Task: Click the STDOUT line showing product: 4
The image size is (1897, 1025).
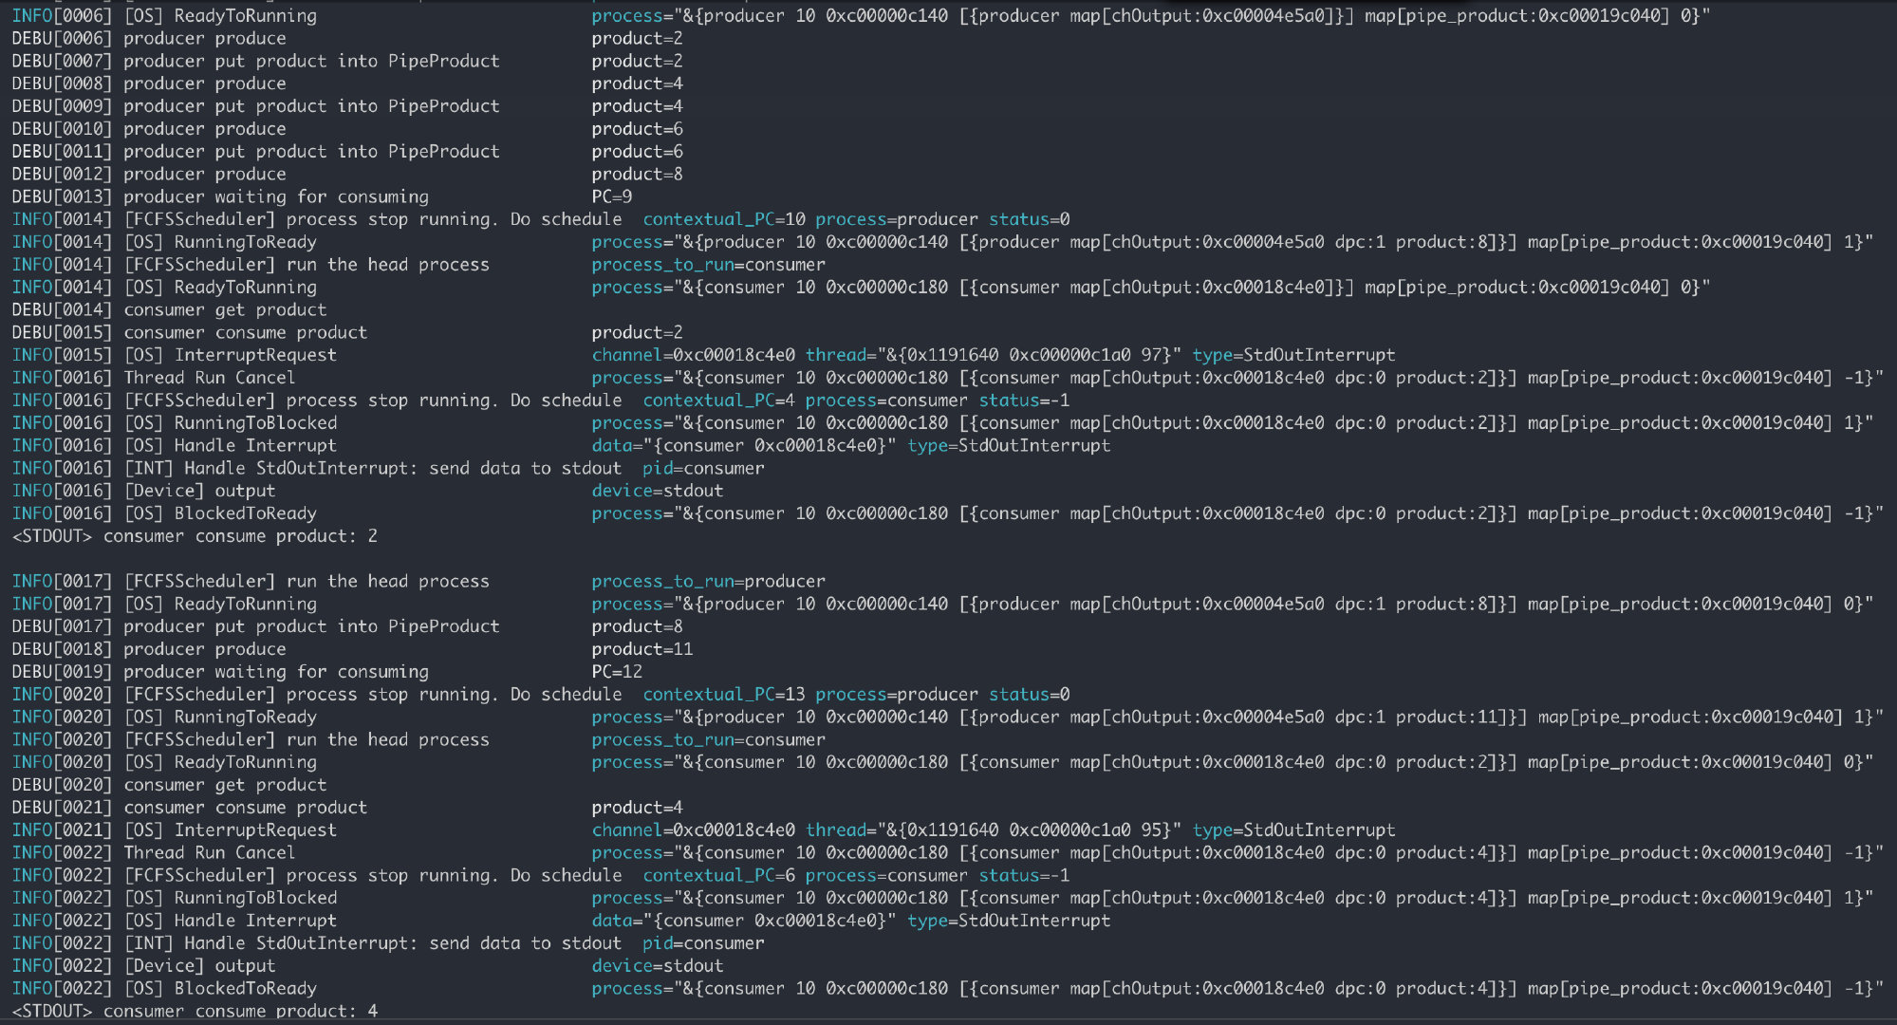Action: tap(195, 1011)
